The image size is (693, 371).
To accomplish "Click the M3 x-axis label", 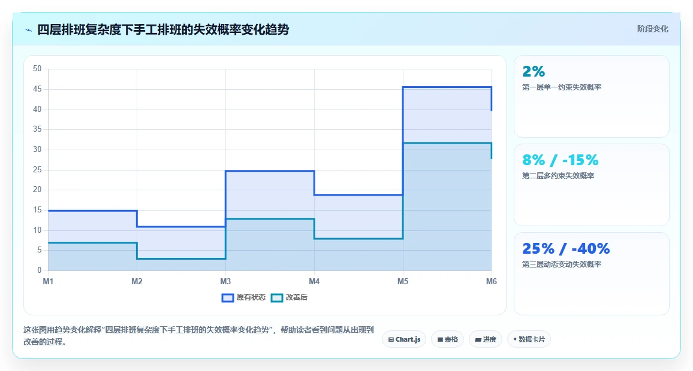I will [225, 281].
